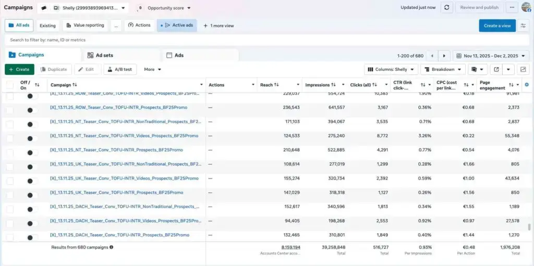Click the A/B test button

(120, 69)
